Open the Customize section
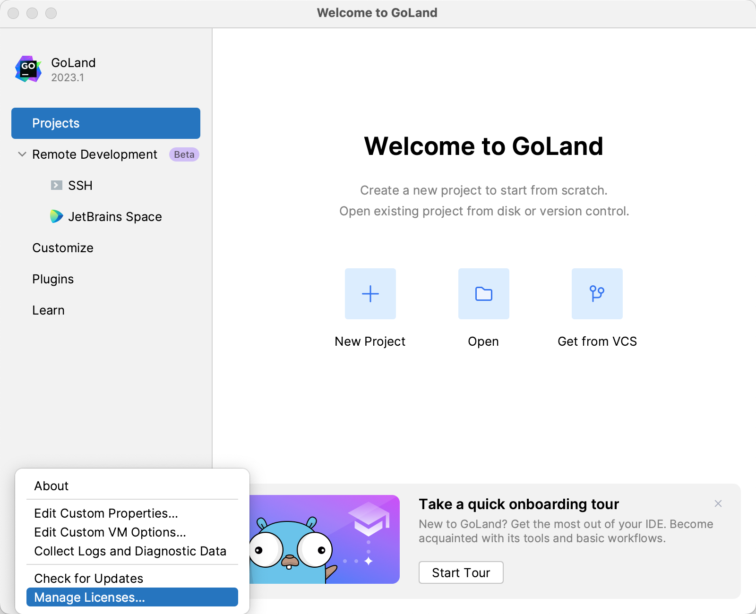 (63, 248)
